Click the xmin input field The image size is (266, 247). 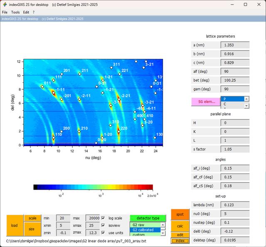[63, 225]
